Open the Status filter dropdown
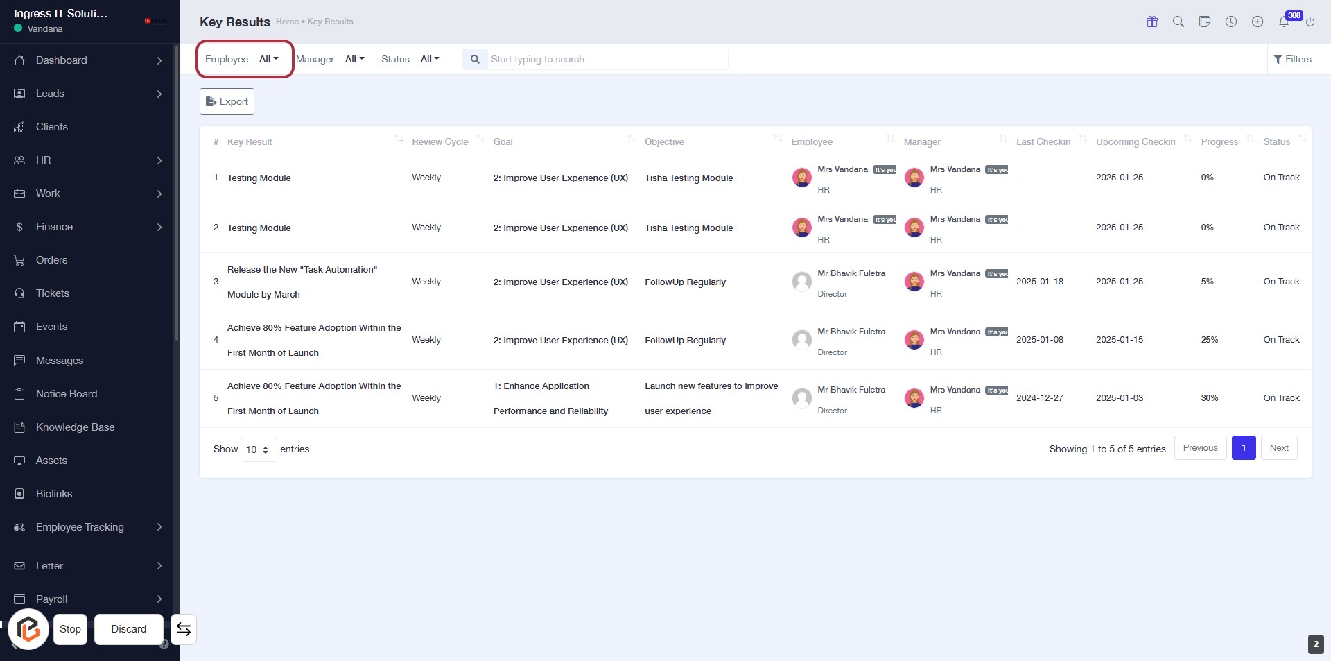The image size is (1331, 661). tap(430, 59)
